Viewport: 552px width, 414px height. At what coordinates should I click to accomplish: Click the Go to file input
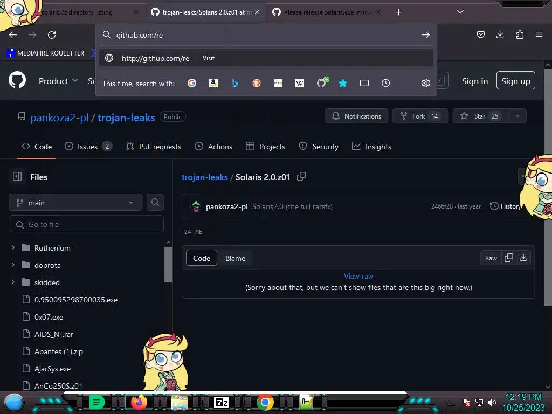pyautogui.click(x=86, y=224)
